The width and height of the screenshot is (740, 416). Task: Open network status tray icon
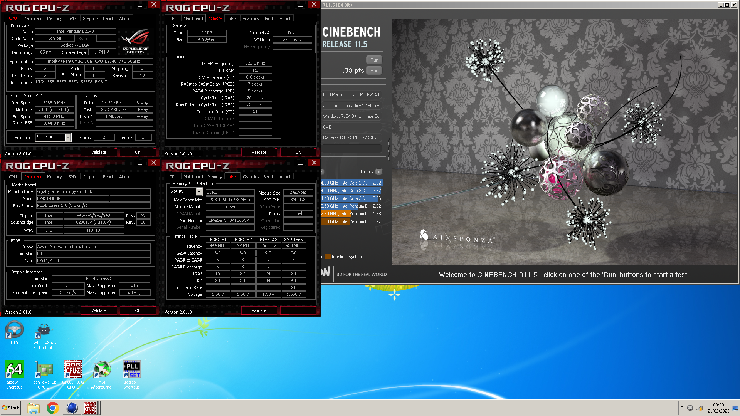700,408
